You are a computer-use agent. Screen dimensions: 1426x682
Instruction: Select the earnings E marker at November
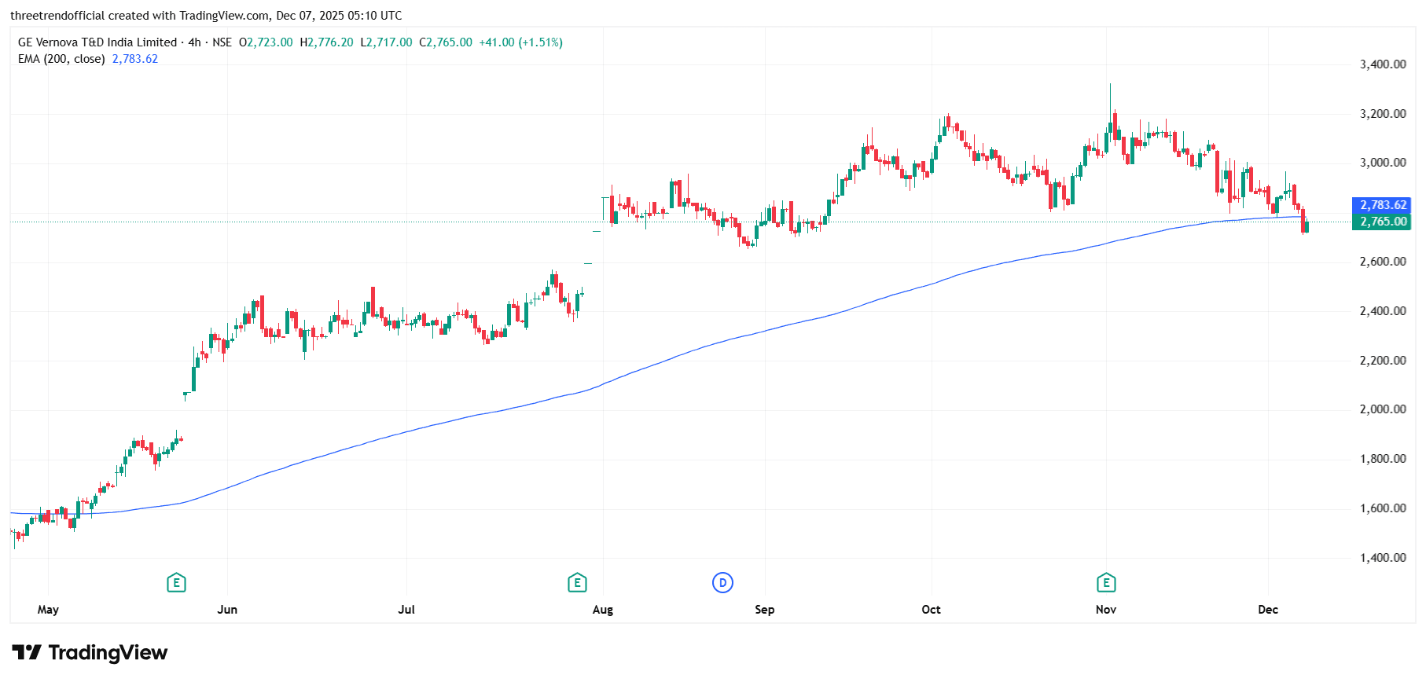pyautogui.click(x=1106, y=583)
